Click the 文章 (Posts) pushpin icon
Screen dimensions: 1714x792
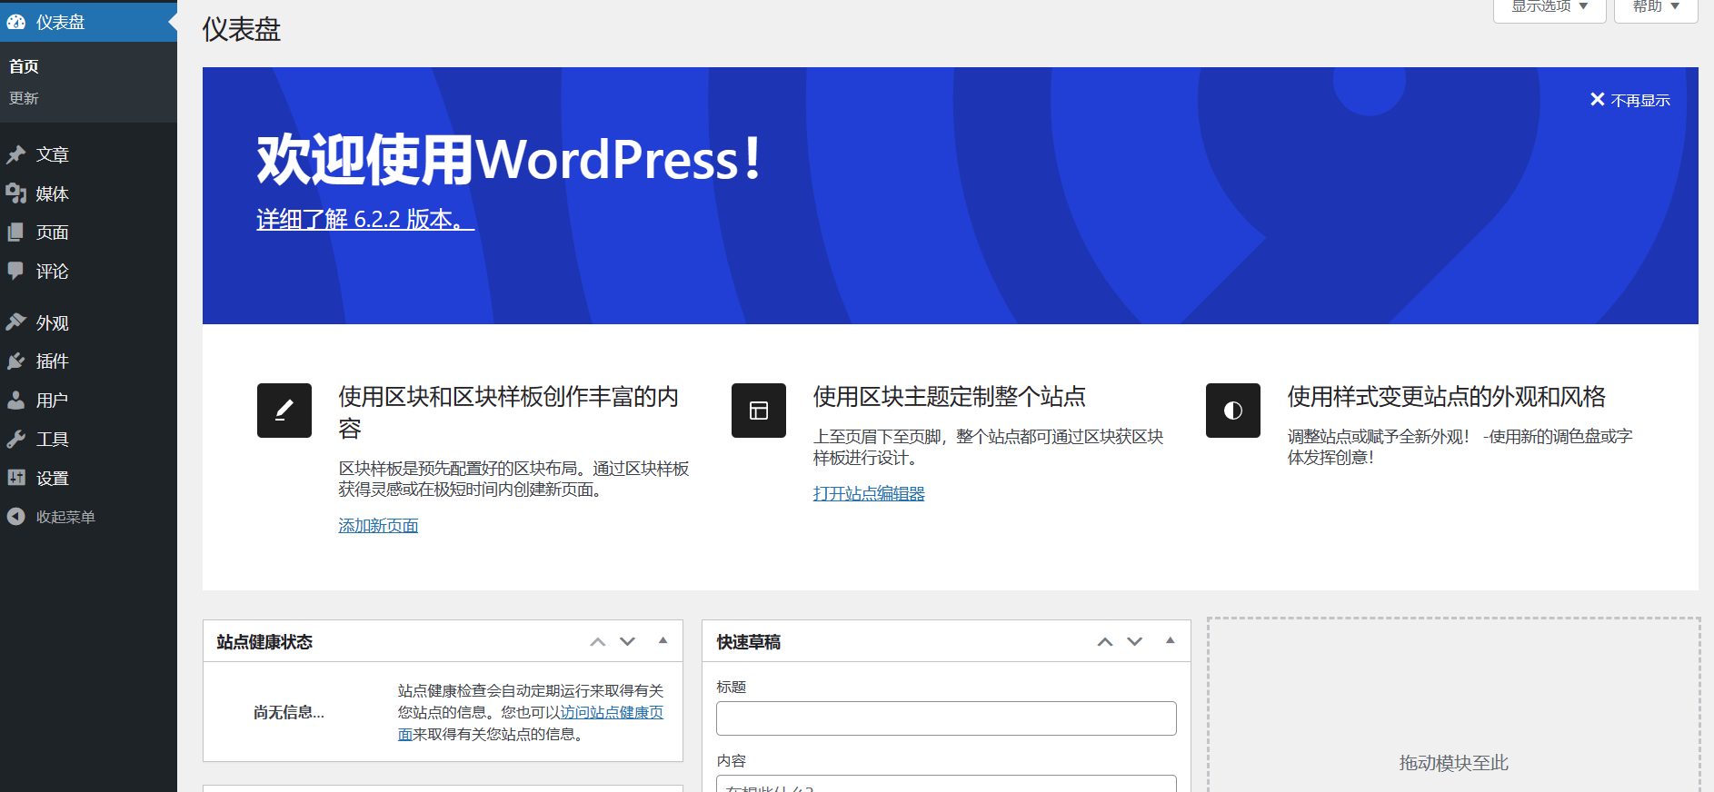point(15,154)
